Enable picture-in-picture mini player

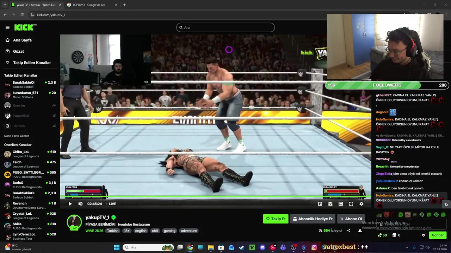(320, 204)
